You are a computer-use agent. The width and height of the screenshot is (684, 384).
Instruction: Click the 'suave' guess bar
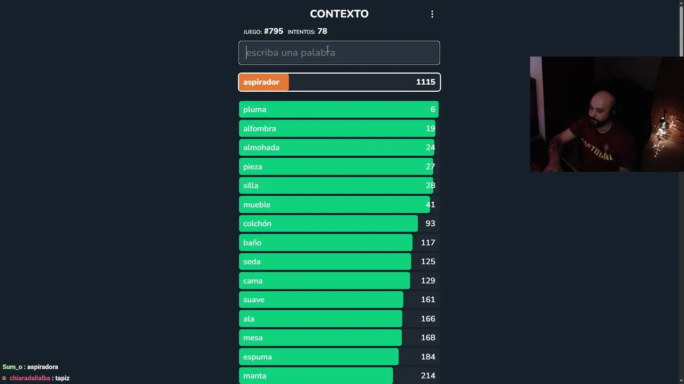339,300
